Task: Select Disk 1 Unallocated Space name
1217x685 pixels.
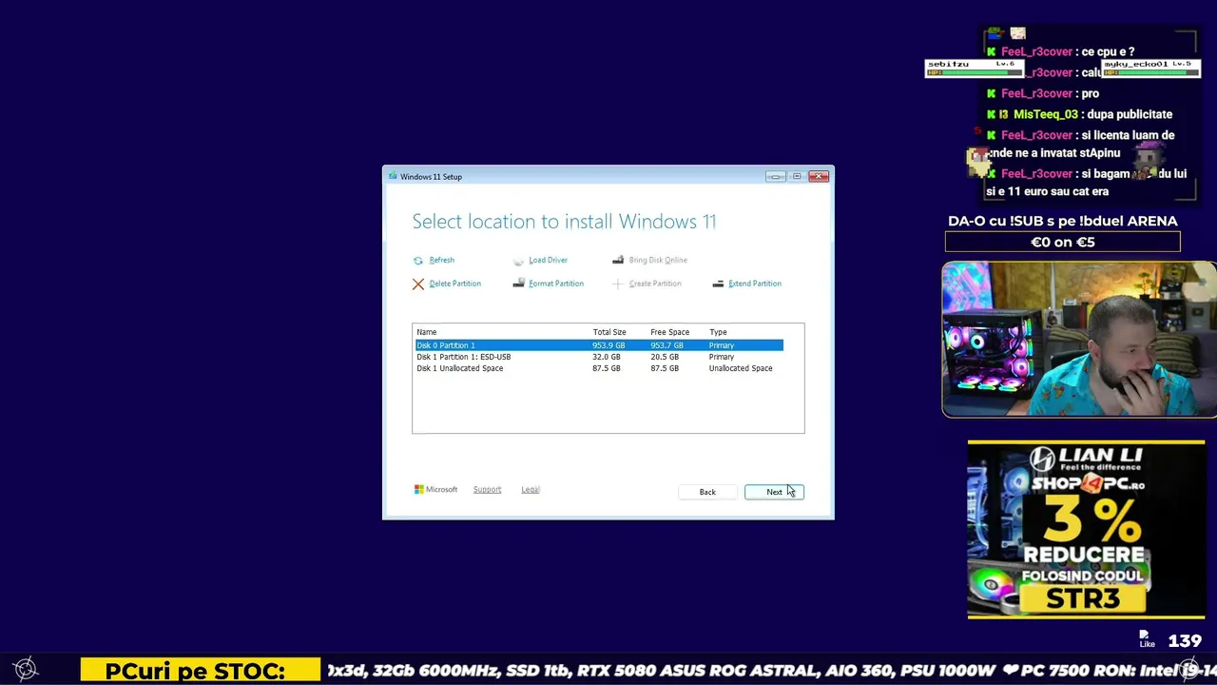Action: click(459, 368)
